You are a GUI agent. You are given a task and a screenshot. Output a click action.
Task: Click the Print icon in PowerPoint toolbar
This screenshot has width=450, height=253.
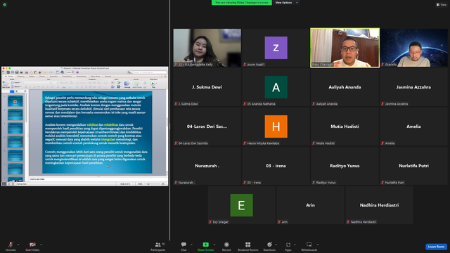click(x=21, y=72)
